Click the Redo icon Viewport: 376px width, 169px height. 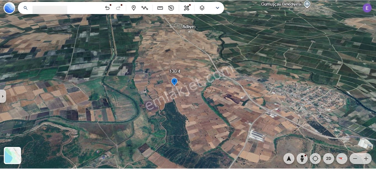[118, 8]
